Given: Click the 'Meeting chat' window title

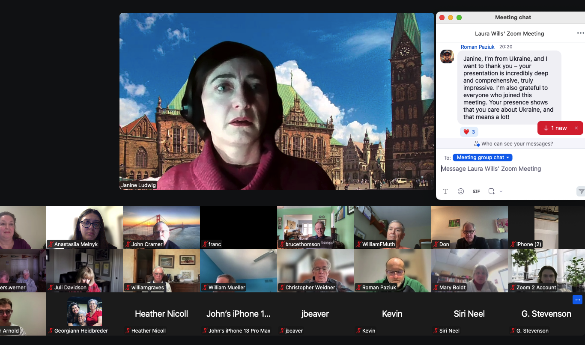Looking at the screenshot, I should [513, 18].
